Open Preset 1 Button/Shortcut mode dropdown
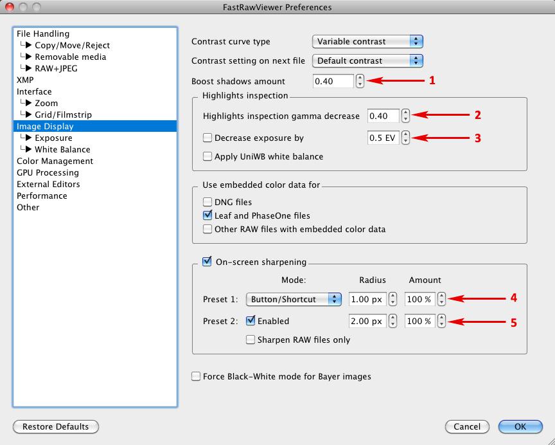This screenshot has height=445, width=555. 294,300
